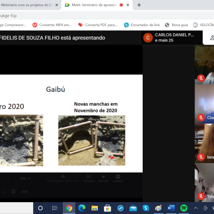This screenshot has height=214, width=214.
Task: Open the participants people icon
Action: coord(212,38)
